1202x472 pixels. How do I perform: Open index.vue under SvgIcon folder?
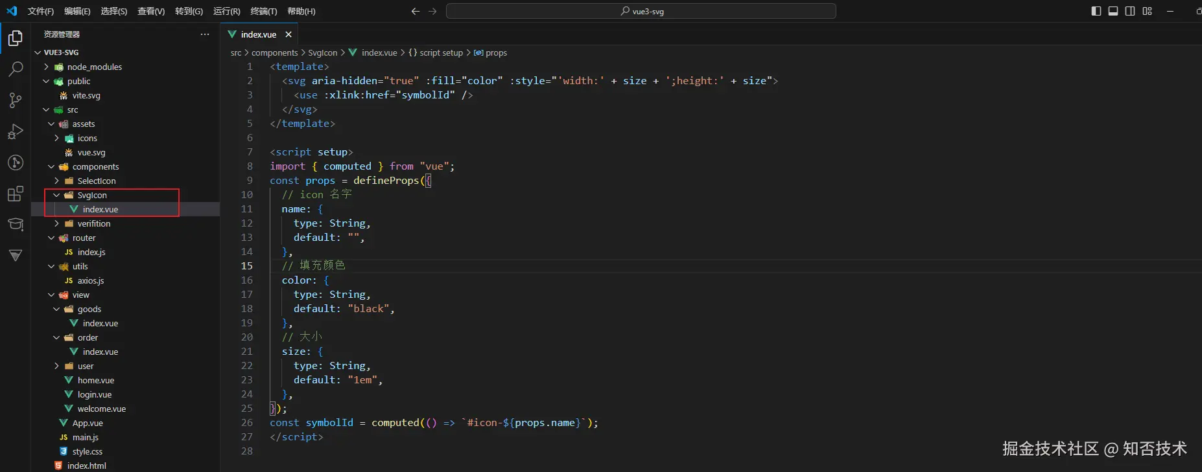[x=126, y=209]
